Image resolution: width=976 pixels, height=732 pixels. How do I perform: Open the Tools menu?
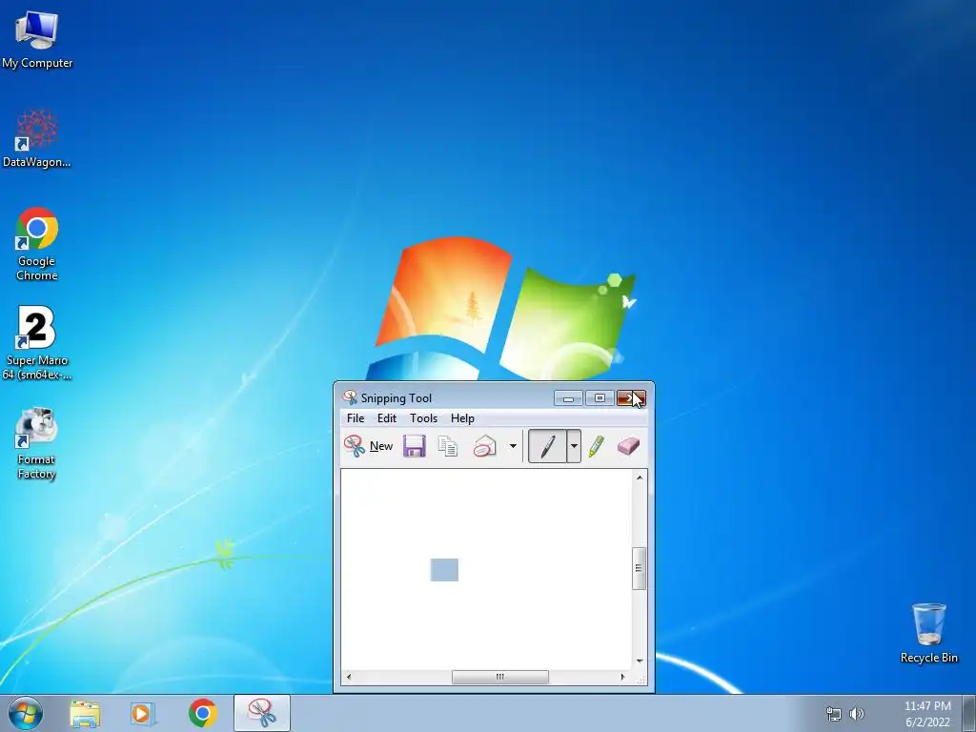(423, 418)
